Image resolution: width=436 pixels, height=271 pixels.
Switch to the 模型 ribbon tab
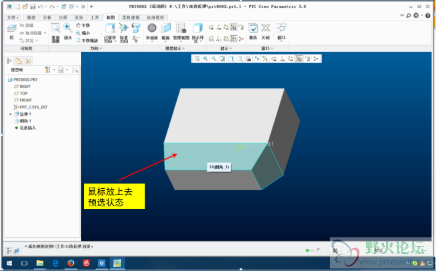pos(31,18)
